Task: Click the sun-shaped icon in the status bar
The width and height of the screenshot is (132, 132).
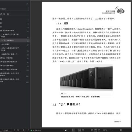Action: coord(66,130)
